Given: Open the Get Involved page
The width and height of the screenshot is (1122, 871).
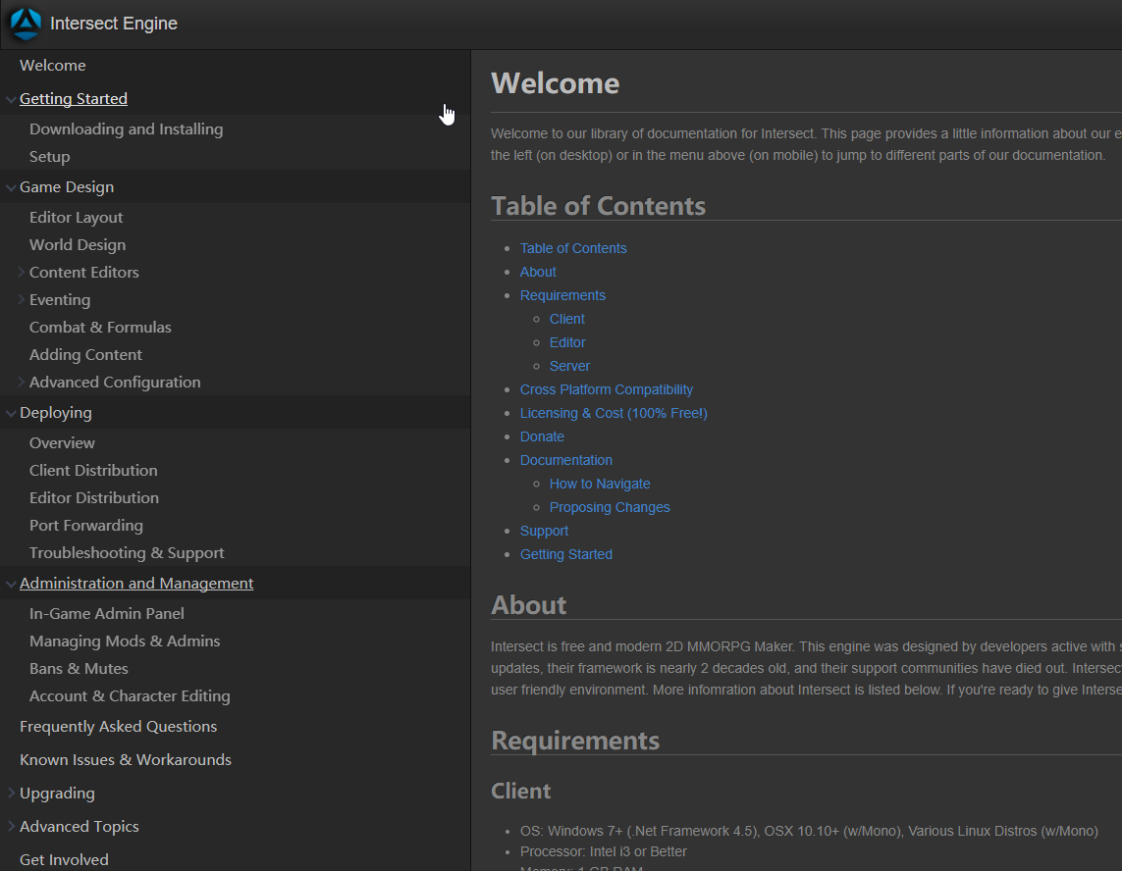Looking at the screenshot, I should 64,859.
